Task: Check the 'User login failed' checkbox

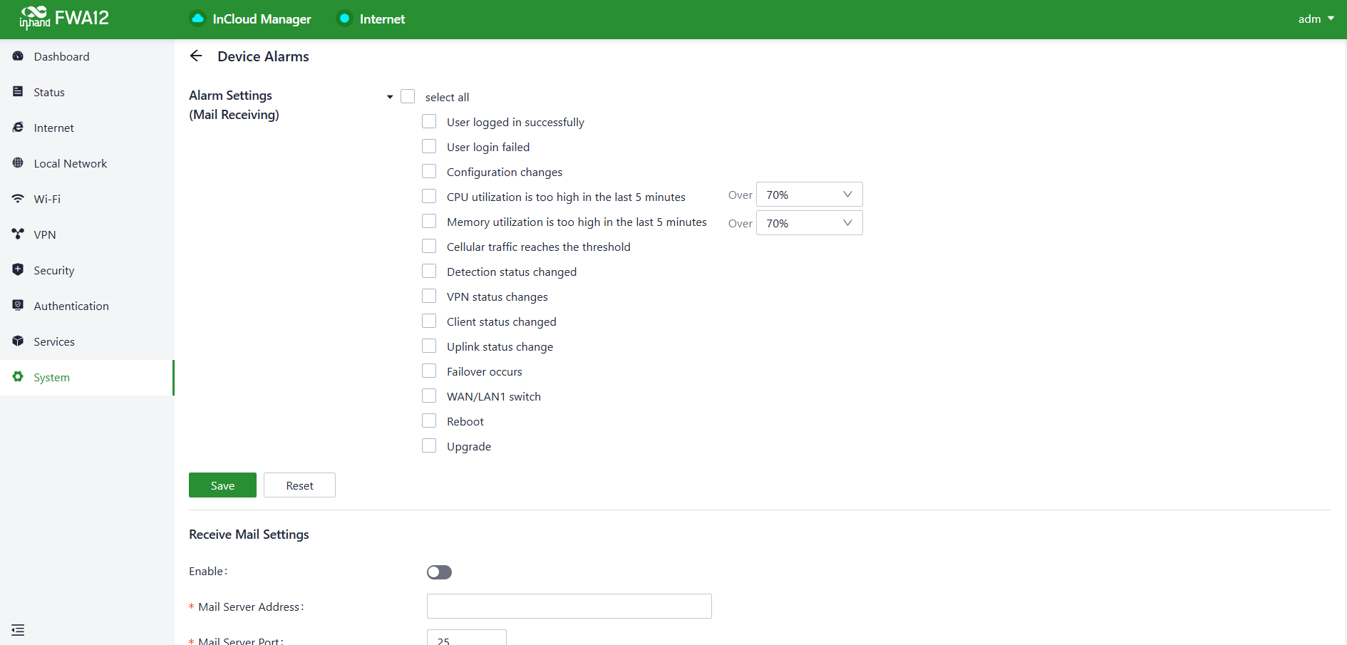Action: pyautogui.click(x=429, y=147)
